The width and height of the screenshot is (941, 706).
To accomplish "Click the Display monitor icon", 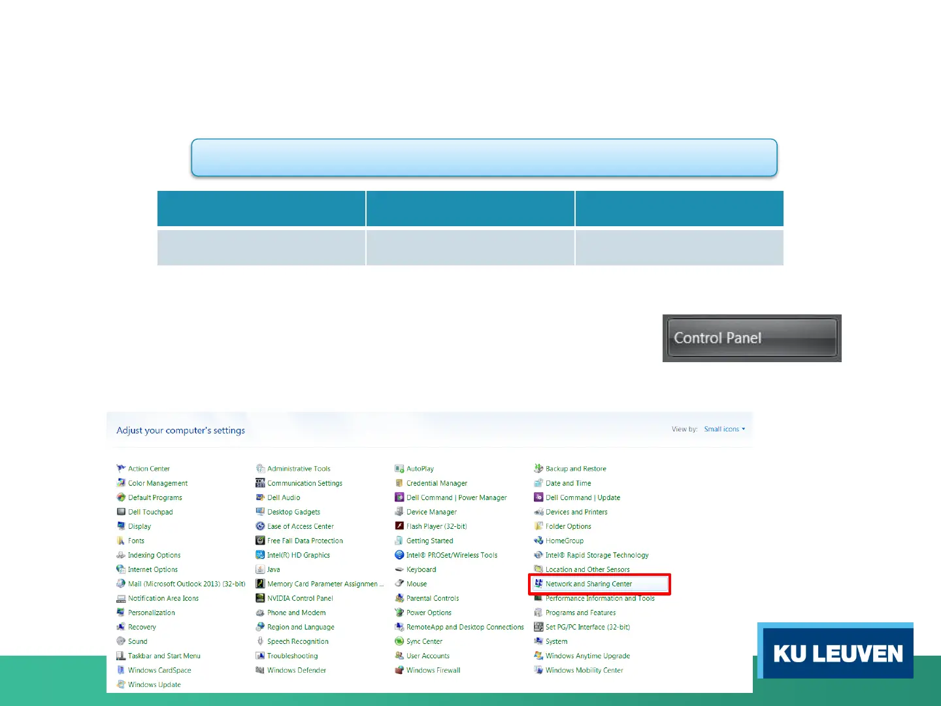I will (x=121, y=526).
